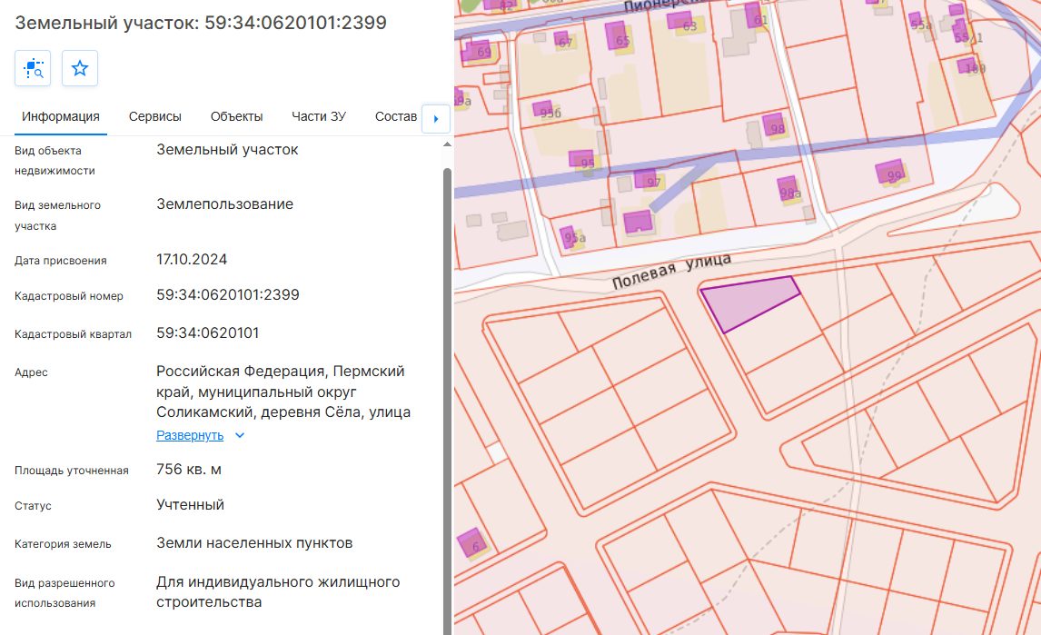Click the chevron next to Развернуть

click(x=240, y=436)
